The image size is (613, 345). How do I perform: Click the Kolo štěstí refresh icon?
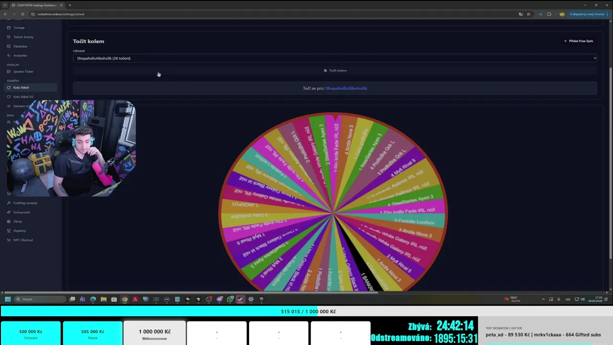click(9, 88)
